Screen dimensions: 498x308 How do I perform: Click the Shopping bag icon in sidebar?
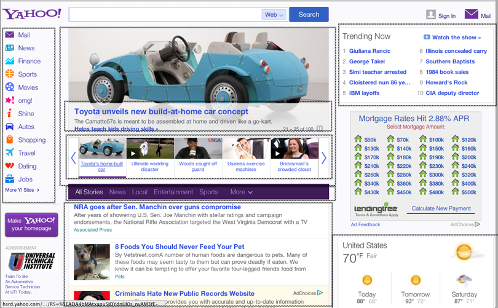pyautogui.click(x=10, y=140)
